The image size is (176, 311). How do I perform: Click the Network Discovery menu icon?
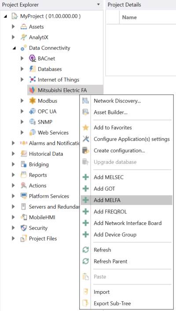(86, 101)
